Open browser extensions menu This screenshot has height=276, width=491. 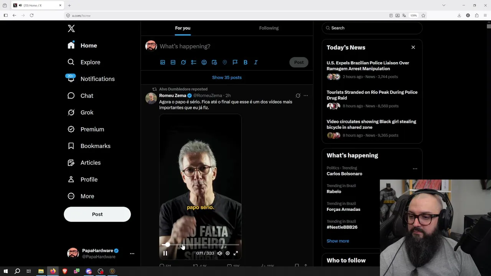(477, 16)
